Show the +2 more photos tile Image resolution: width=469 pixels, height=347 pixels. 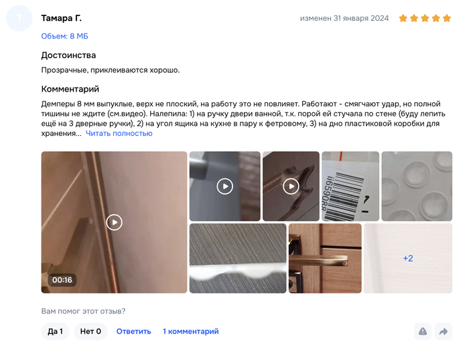tap(408, 258)
